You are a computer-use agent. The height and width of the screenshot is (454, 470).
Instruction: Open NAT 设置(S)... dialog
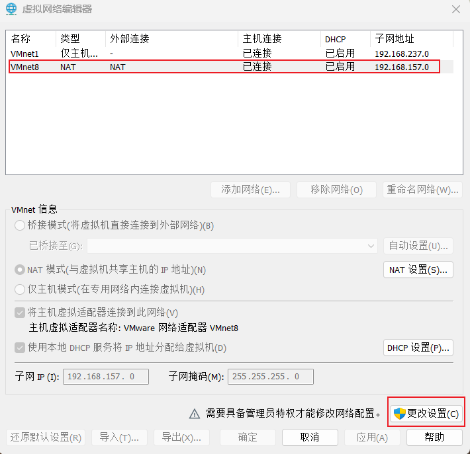[418, 270]
